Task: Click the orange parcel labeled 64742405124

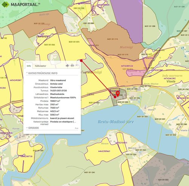Action: (x=127, y=66)
